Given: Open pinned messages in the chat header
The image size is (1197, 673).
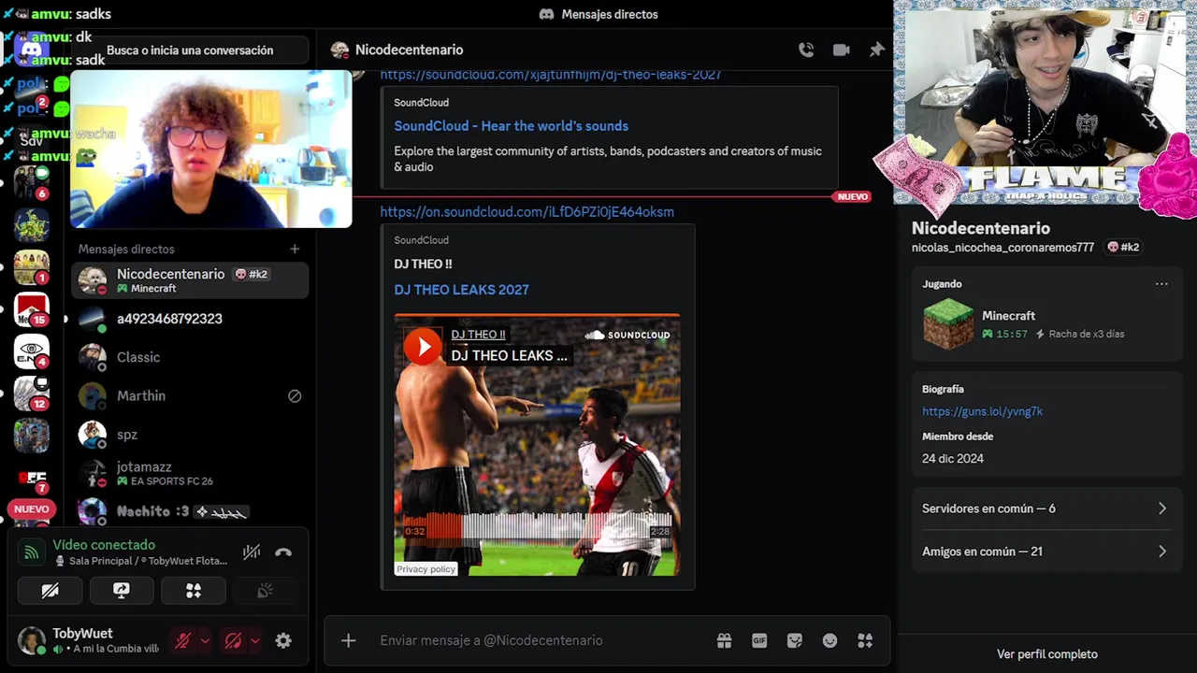Looking at the screenshot, I should (x=876, y=50).
